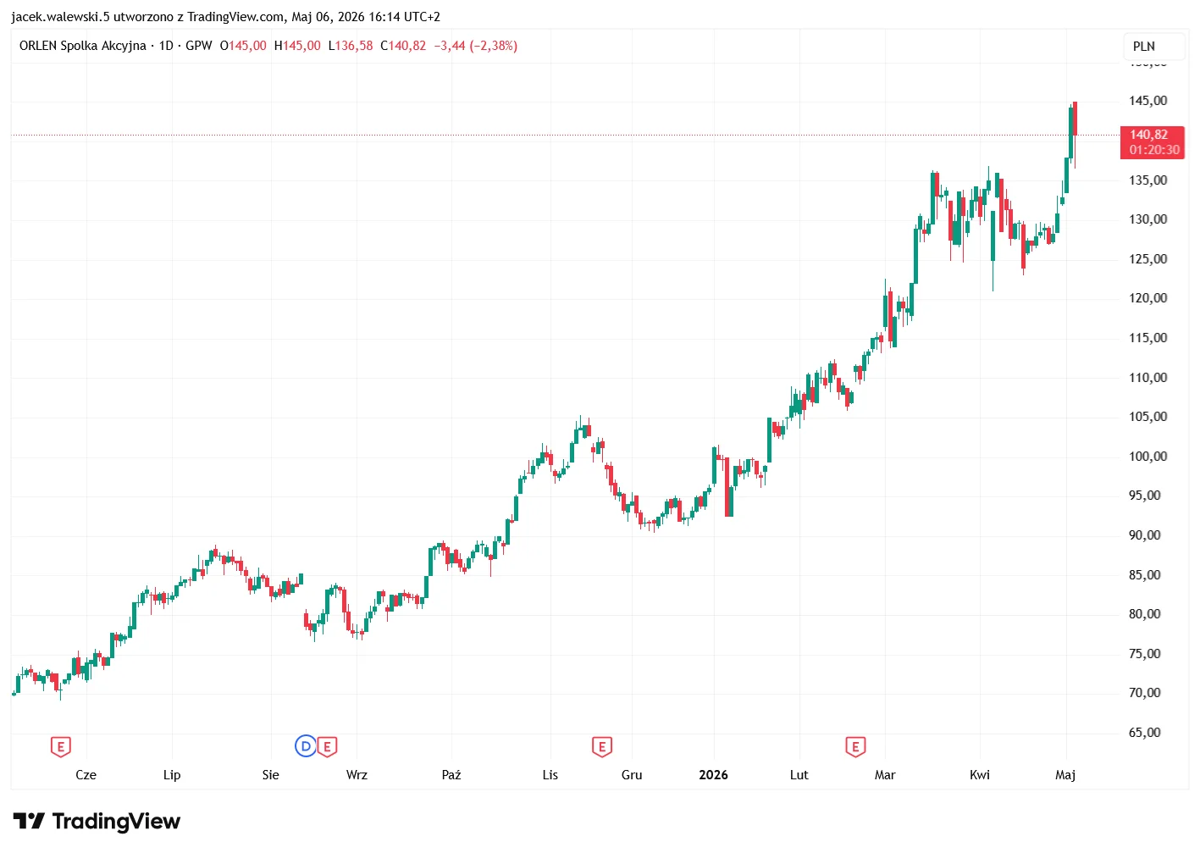Click the Maj month label on time axis
Image resolution: width=1200 pixels, height=853 pixels.
1065,775
